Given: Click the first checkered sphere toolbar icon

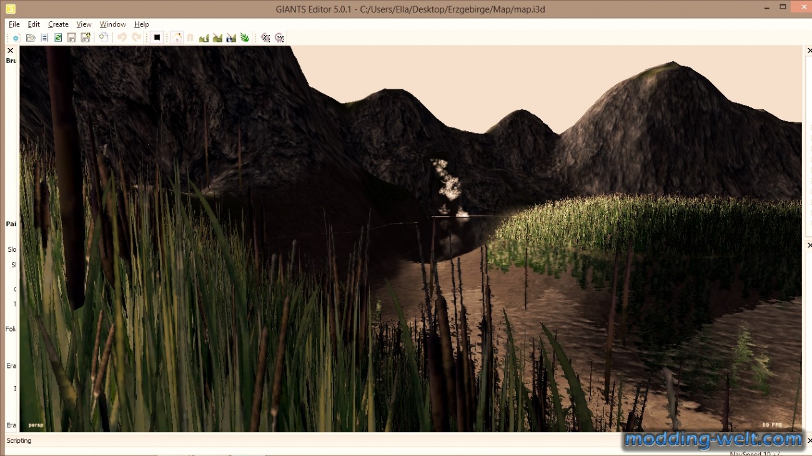Looking at the screenshot, I should tap(265, 38).
